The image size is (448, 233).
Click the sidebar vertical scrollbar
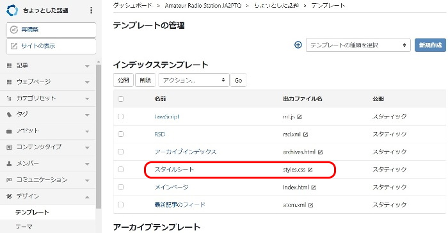[x=99, y=136]
